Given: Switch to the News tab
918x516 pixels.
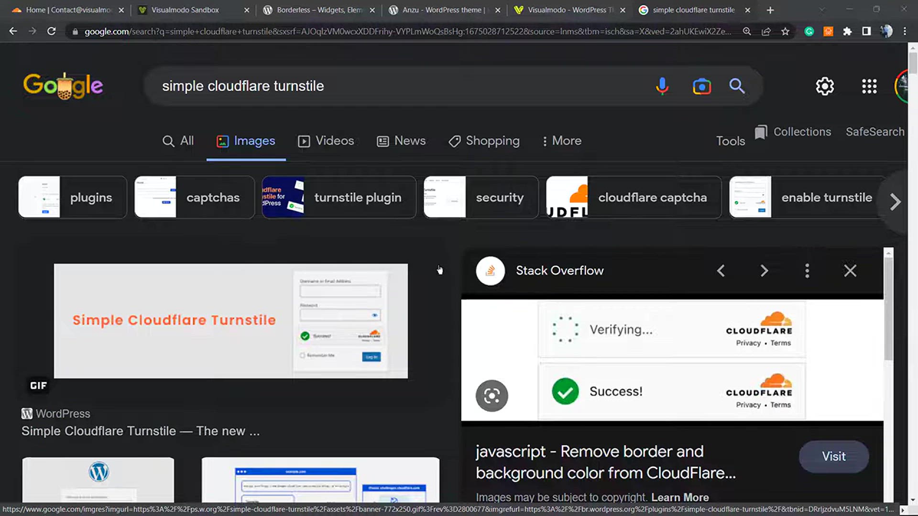Looking at the screenshot, I should [x=401, y=141].
